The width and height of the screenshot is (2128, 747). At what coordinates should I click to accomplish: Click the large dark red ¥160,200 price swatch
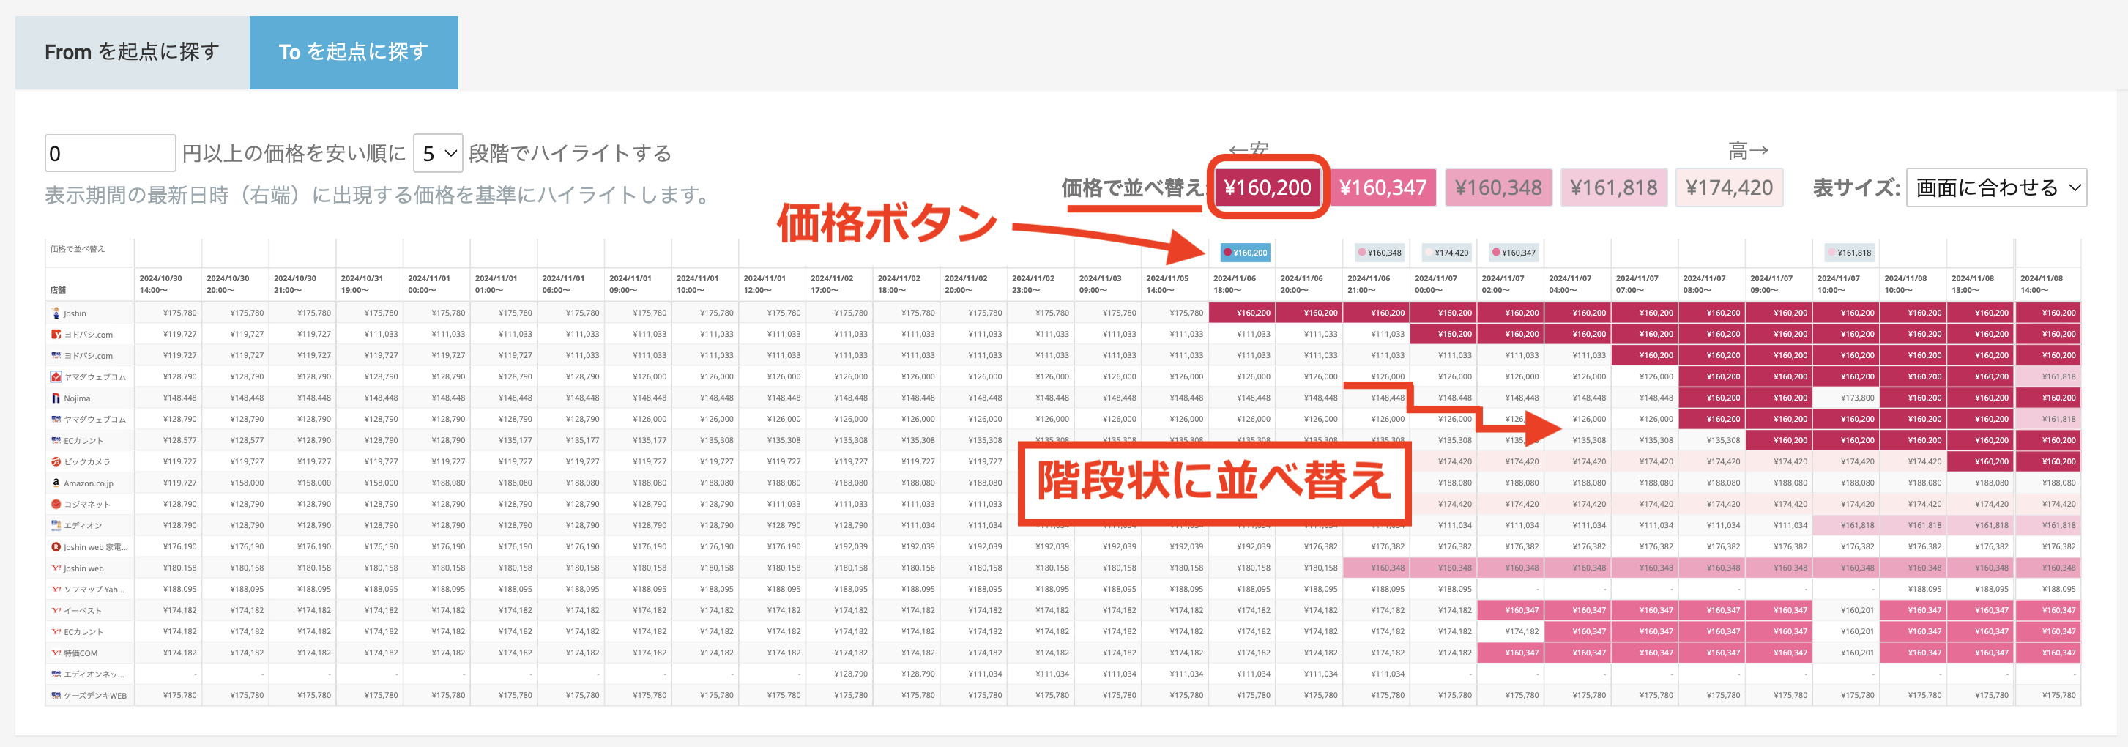1268,188
